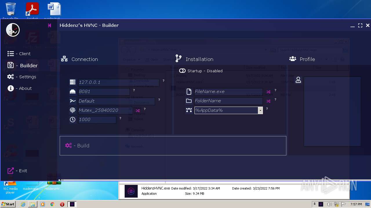Click the dropdown arrow next to %AppData%
This screenshot has width=371, height=208.
260,110
